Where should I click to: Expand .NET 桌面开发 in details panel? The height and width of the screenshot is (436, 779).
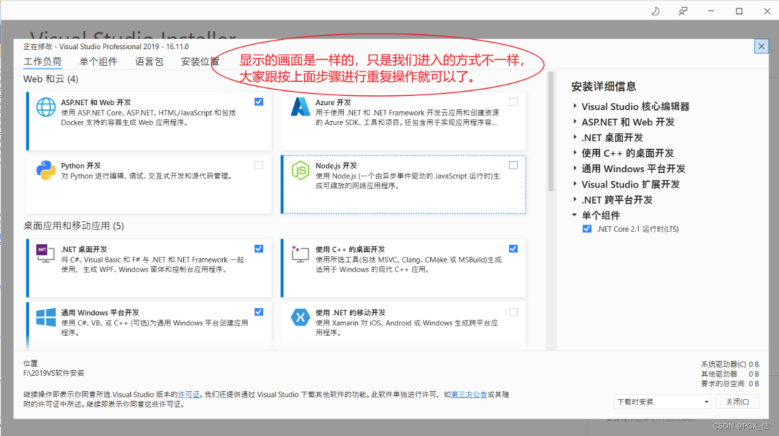pos(575,137)
